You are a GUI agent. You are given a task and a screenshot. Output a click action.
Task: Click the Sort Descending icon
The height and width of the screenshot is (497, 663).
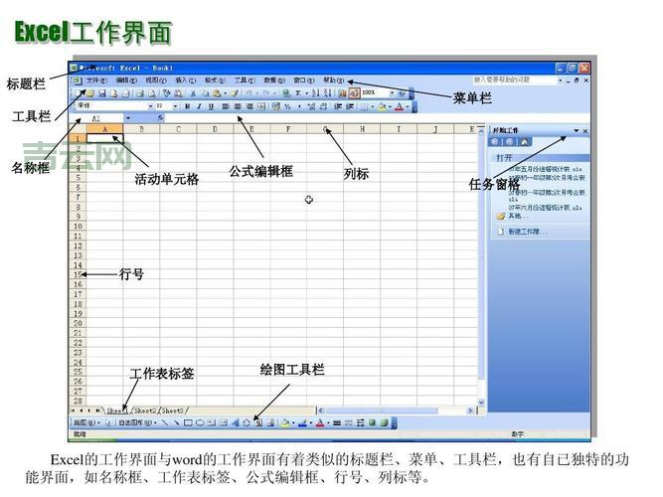328,93
